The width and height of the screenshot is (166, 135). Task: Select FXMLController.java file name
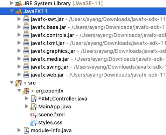[x=63, y=99]
